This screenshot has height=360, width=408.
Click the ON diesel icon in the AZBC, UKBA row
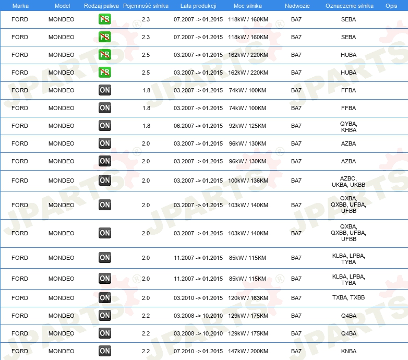[105, 180]
